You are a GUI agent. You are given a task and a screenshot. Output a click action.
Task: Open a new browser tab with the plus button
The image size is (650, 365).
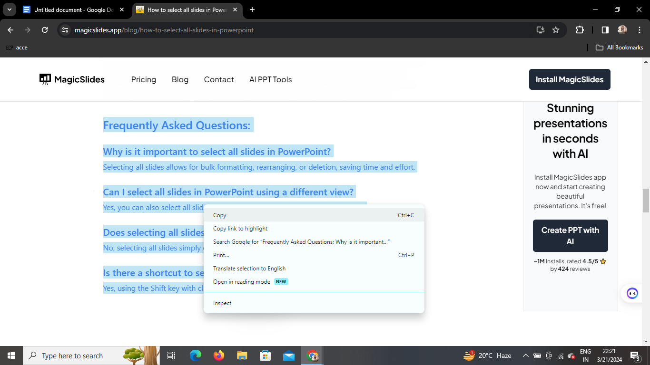[x=252, y=10]
